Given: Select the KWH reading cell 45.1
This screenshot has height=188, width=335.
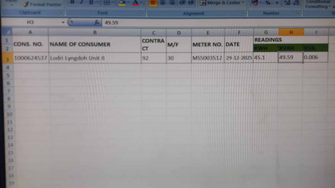Looking at the screenshot, I should 266,57.
